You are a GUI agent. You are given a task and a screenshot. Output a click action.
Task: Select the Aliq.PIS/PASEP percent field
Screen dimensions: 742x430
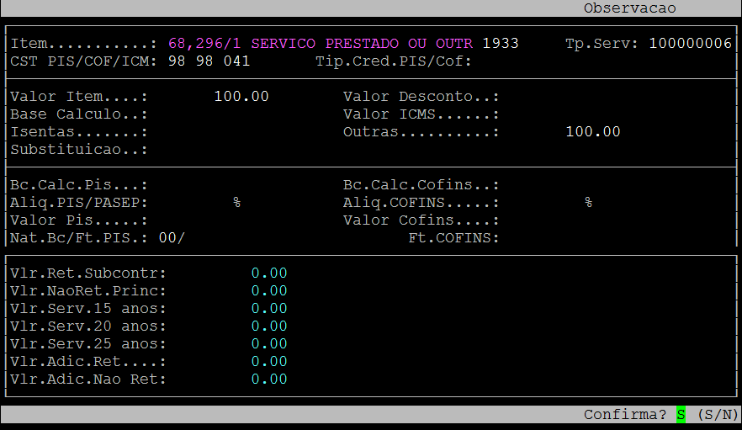pos(236,203)
